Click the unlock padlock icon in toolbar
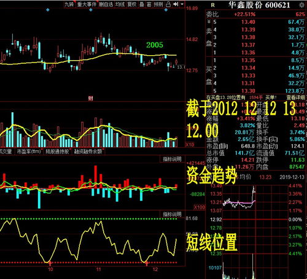Viewport: 307px width, 279px height. point(168,4)
